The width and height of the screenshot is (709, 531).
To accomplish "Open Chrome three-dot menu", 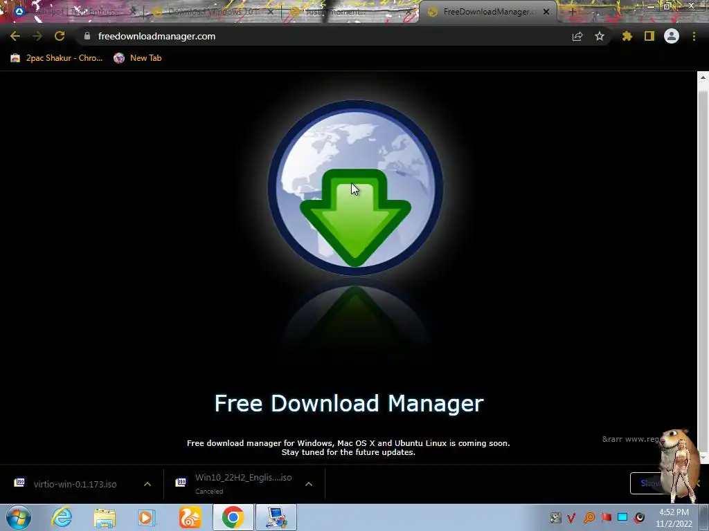I will tap(694, 36).
